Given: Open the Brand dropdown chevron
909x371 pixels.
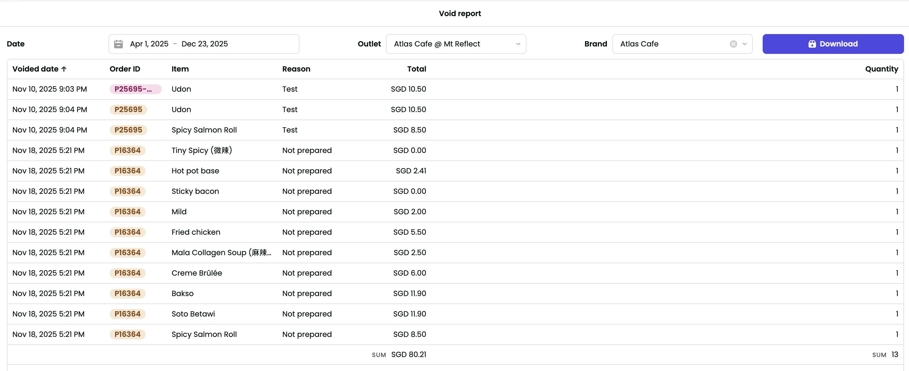Looking at the screenshot, I should point(745,44).
